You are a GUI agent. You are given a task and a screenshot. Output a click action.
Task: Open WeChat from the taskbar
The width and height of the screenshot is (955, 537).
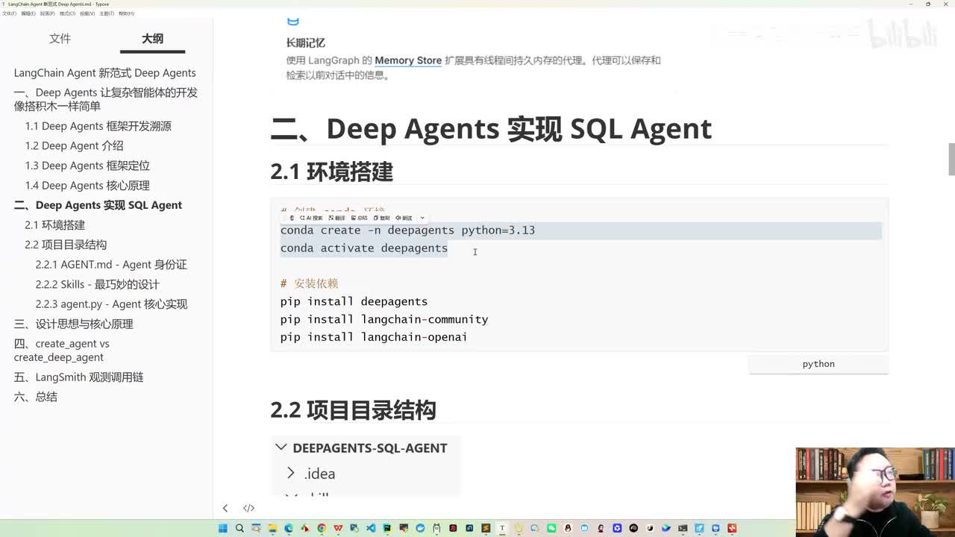551,529
